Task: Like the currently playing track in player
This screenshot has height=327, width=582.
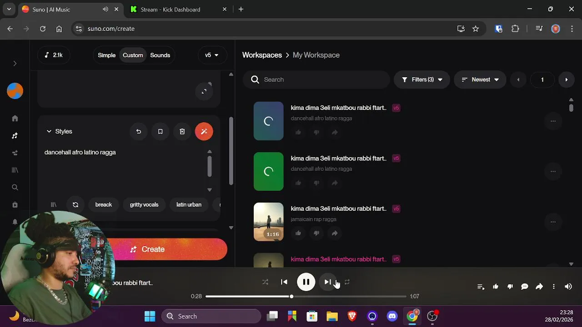Action: [496, 287]
